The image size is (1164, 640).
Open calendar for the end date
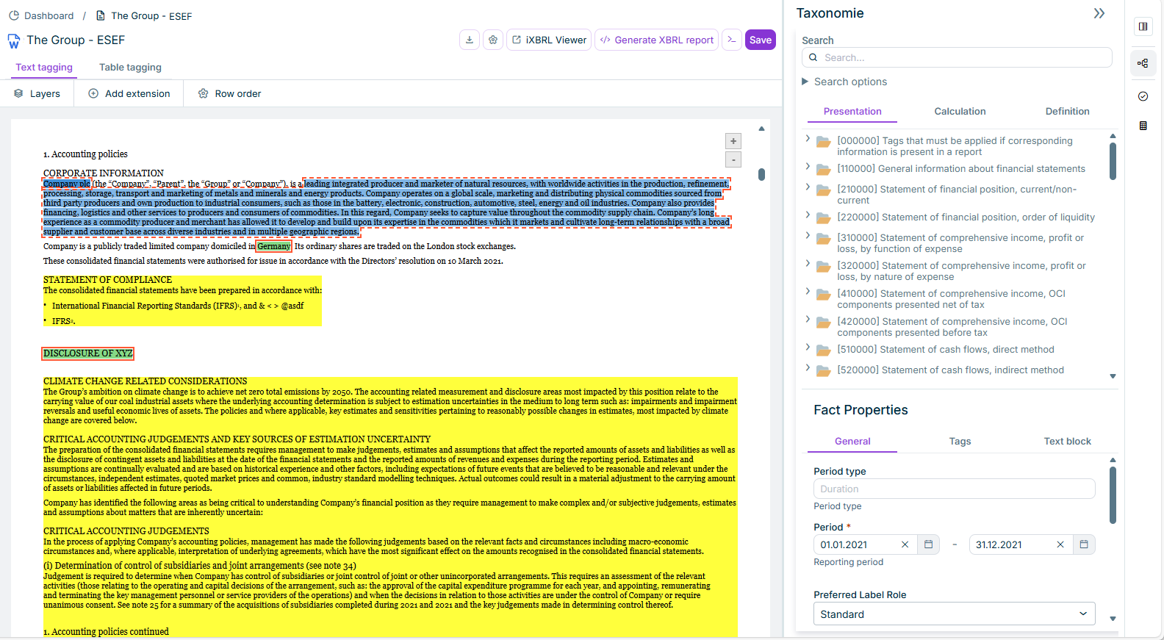(1084, 544)
